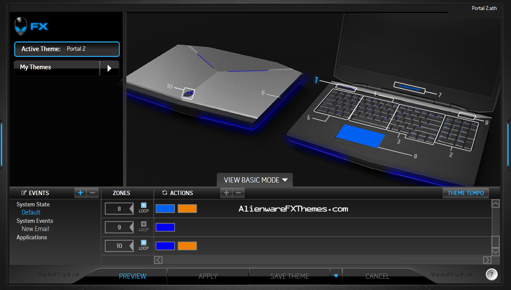The image size is (511, 290).
Task: Open the help question mark button
Action: [x=491, y=274]
